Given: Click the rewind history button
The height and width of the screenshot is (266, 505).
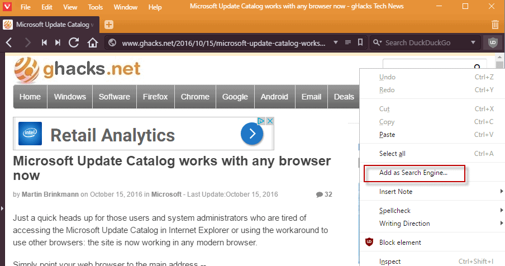Looking at the screenshot, I should (45, 42).
